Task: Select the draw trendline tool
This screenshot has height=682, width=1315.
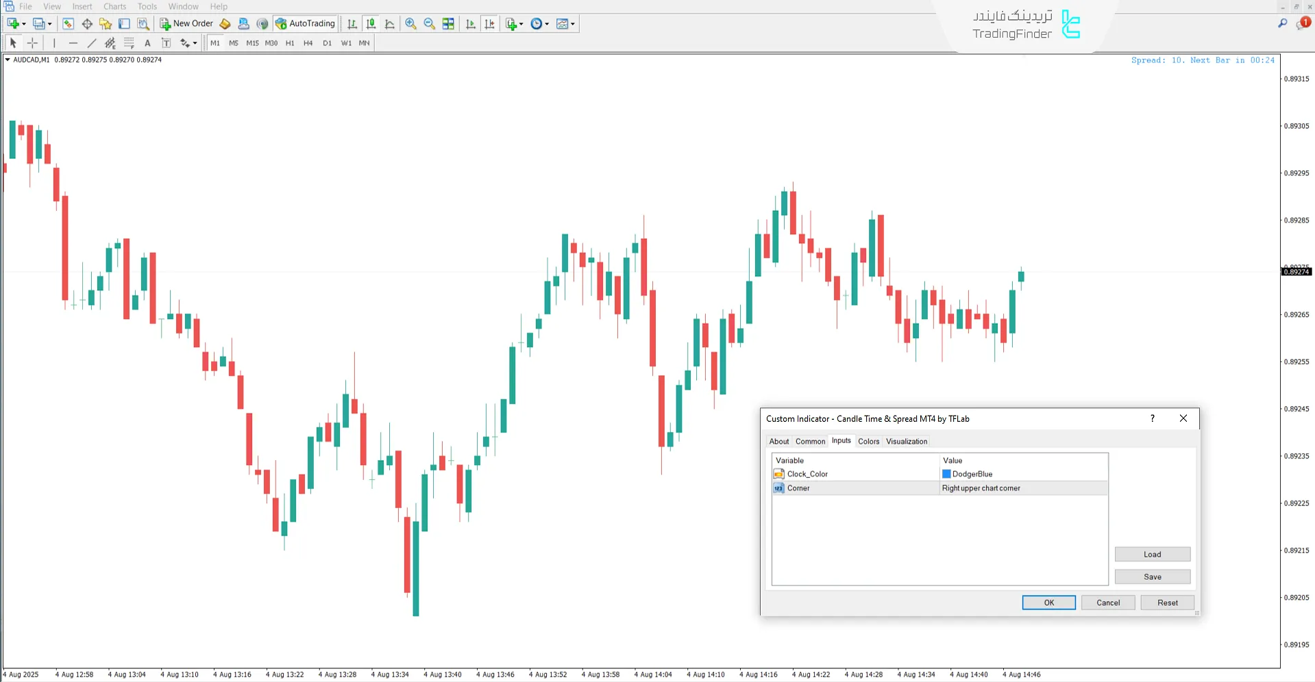Action: [x=92, y=43]
